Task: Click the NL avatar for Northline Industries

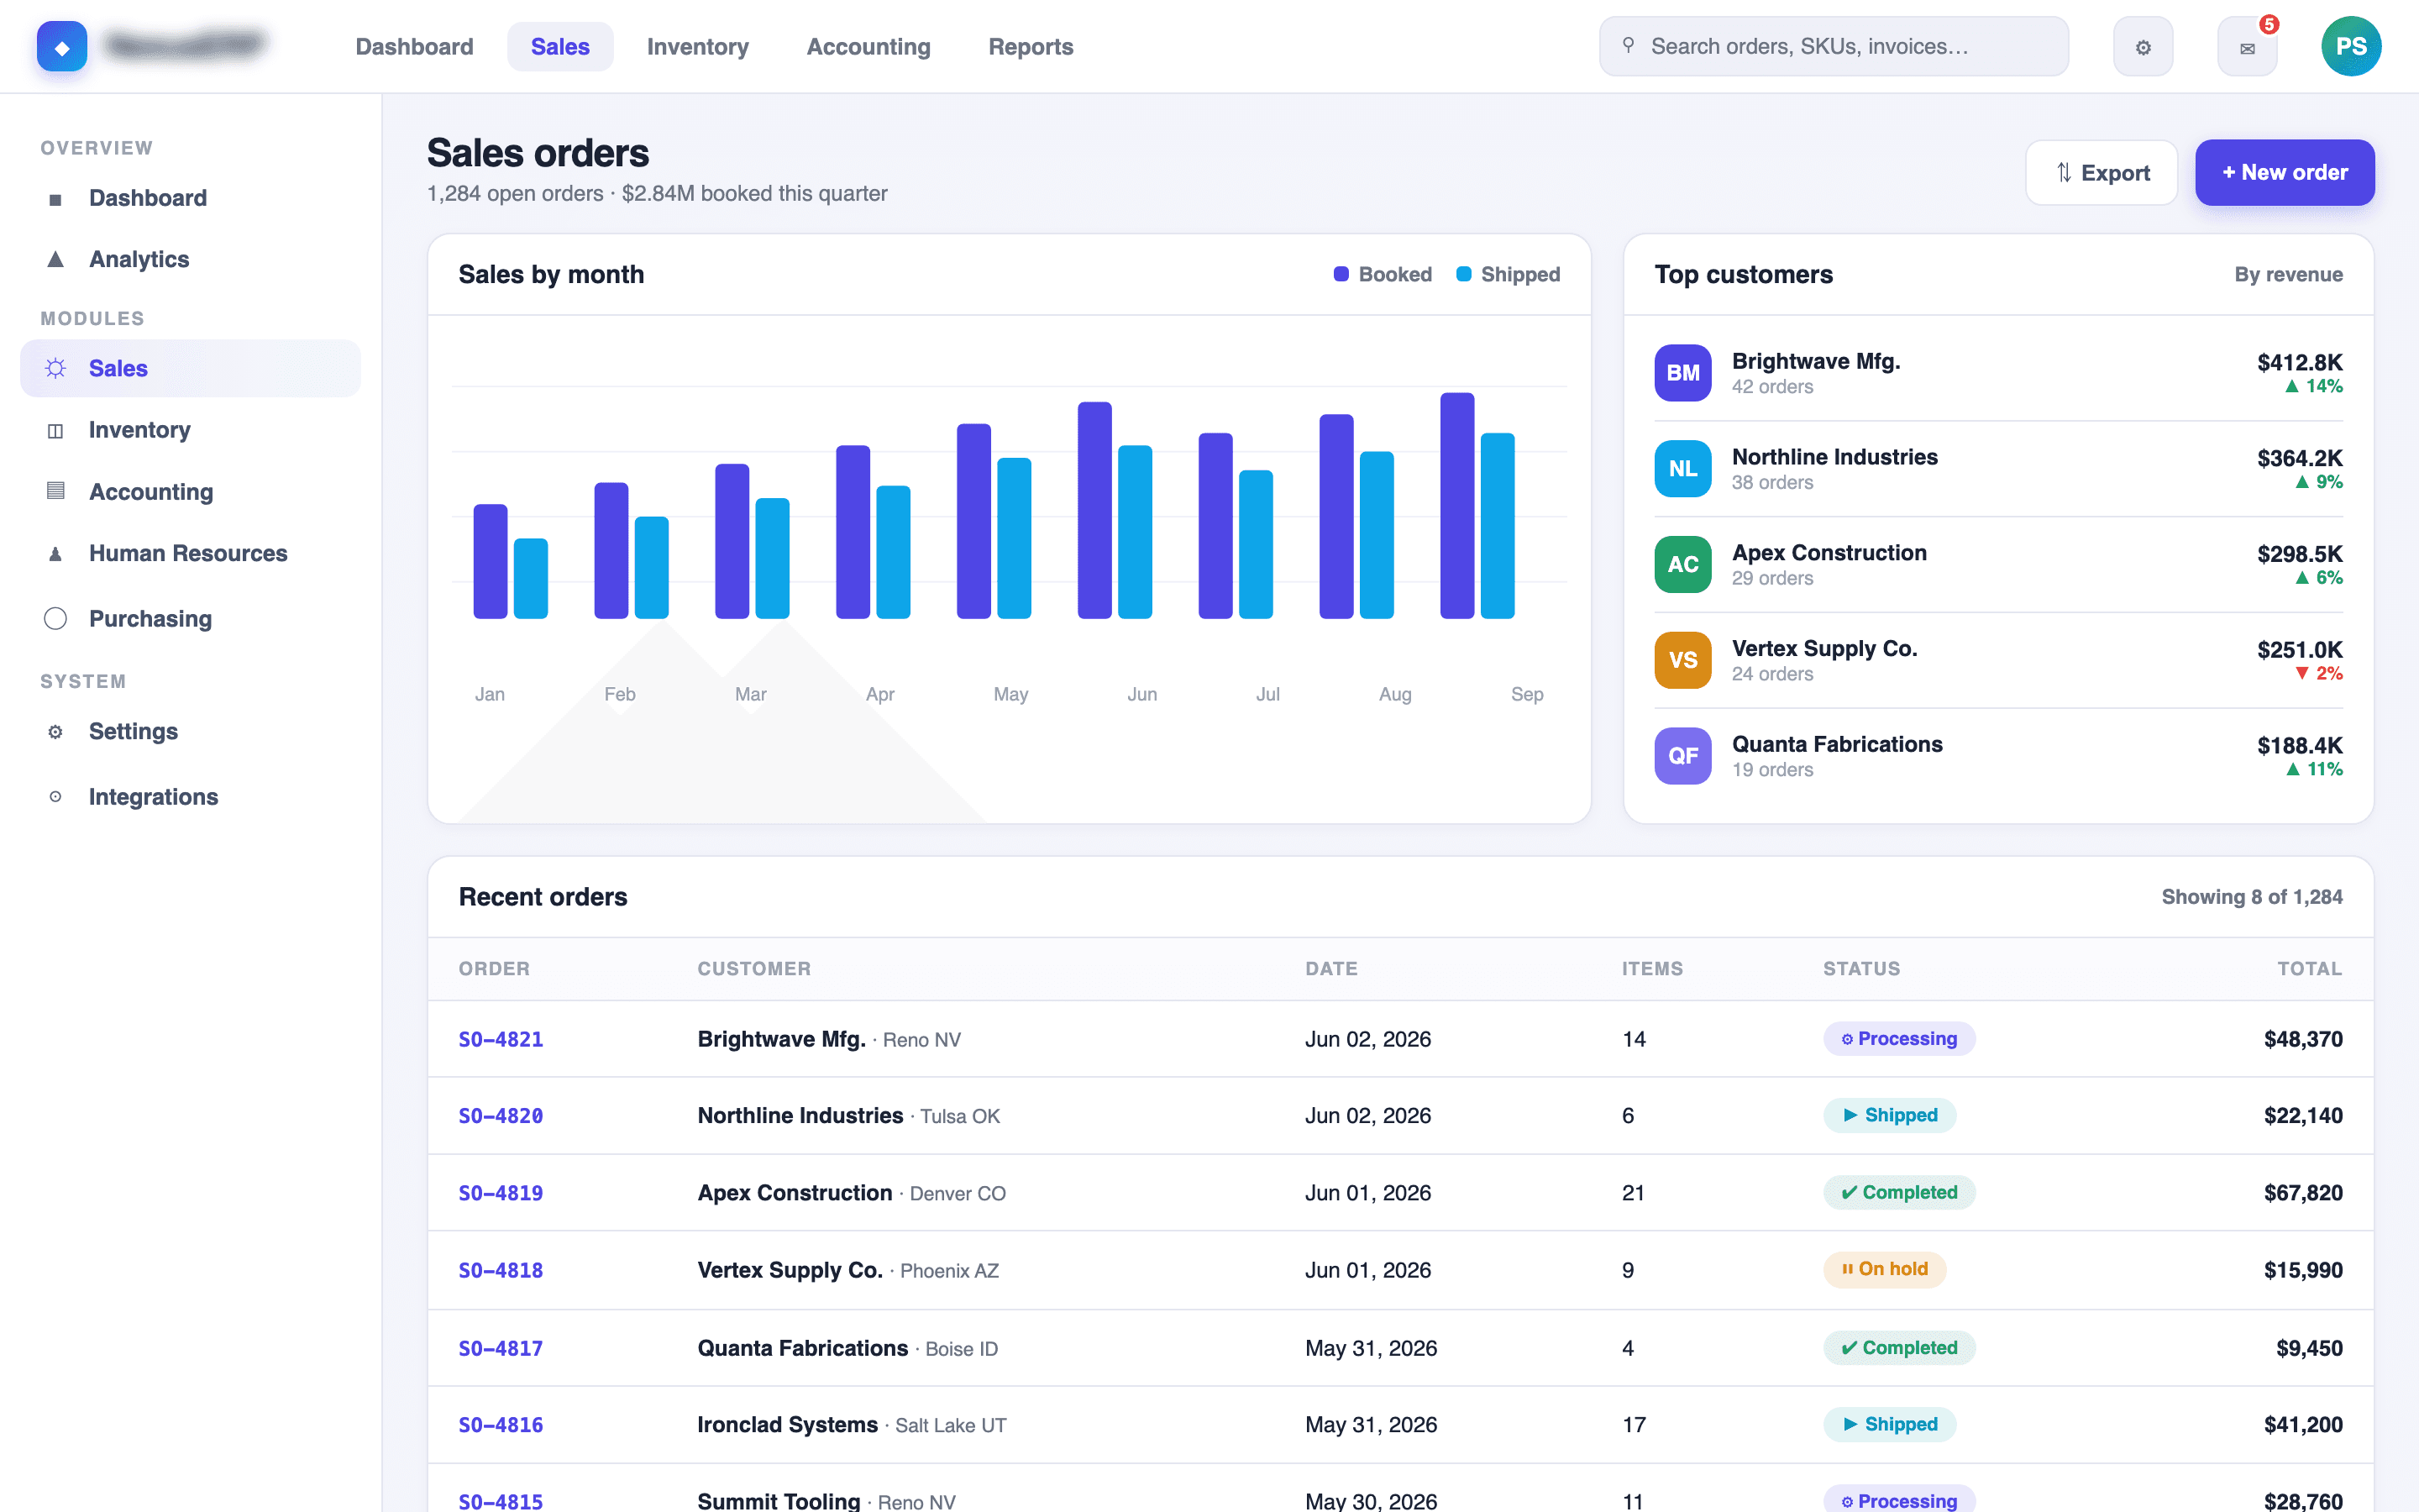Action: pyautogui.click(x=1682, y=468)
